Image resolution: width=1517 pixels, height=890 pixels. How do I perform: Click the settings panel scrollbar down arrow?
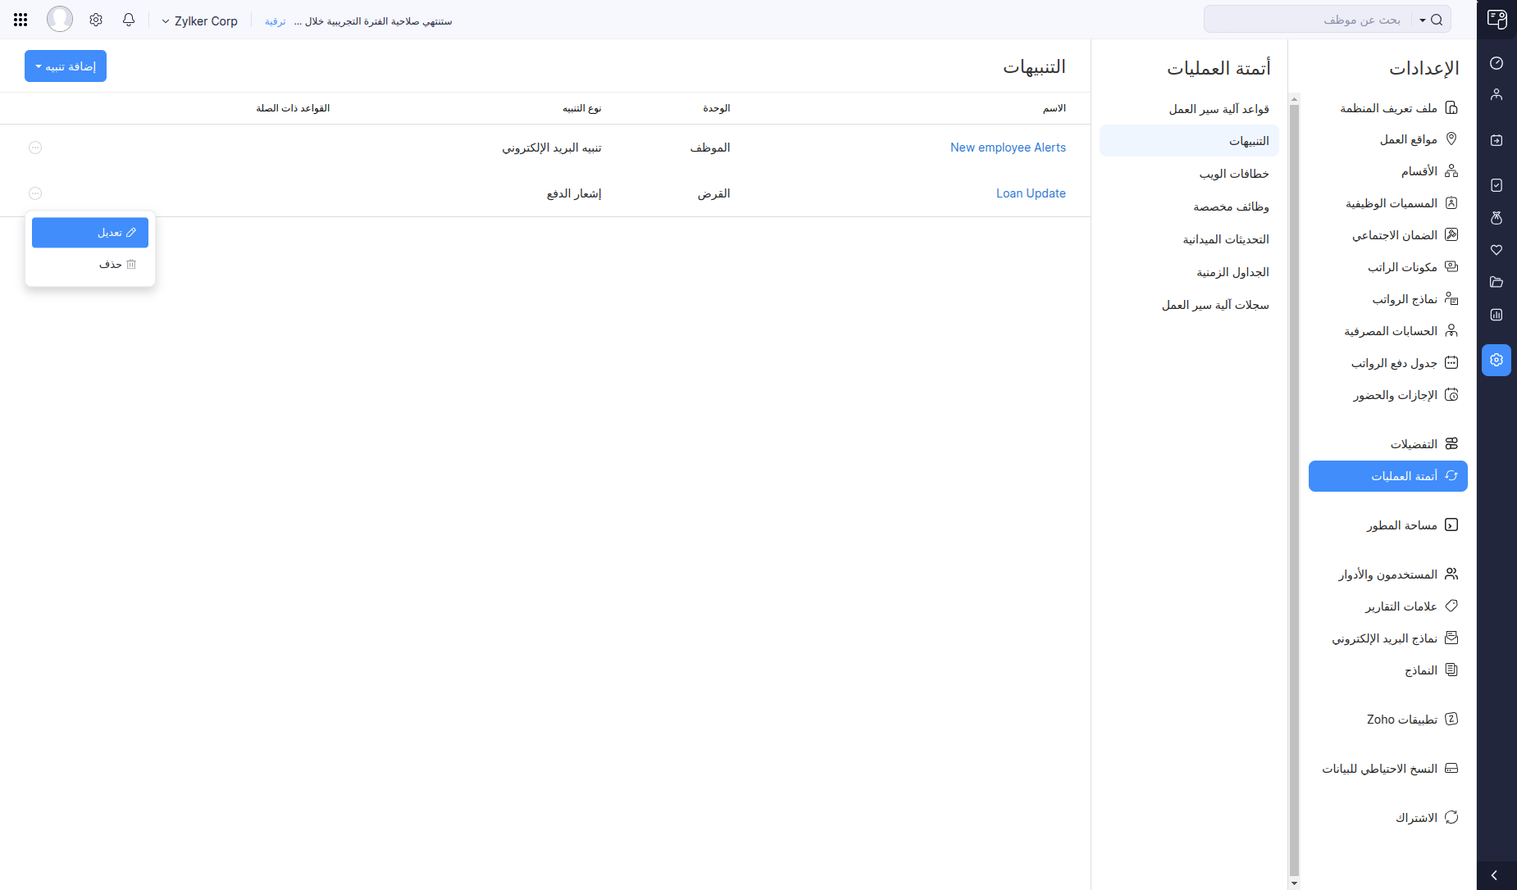(x=1295, y=883)
